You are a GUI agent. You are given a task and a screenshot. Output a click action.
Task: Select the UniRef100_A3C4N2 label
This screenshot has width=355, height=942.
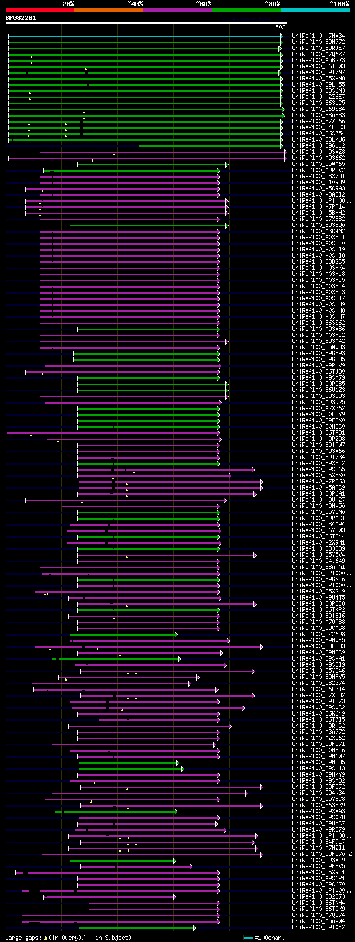[x=318, y=231]
